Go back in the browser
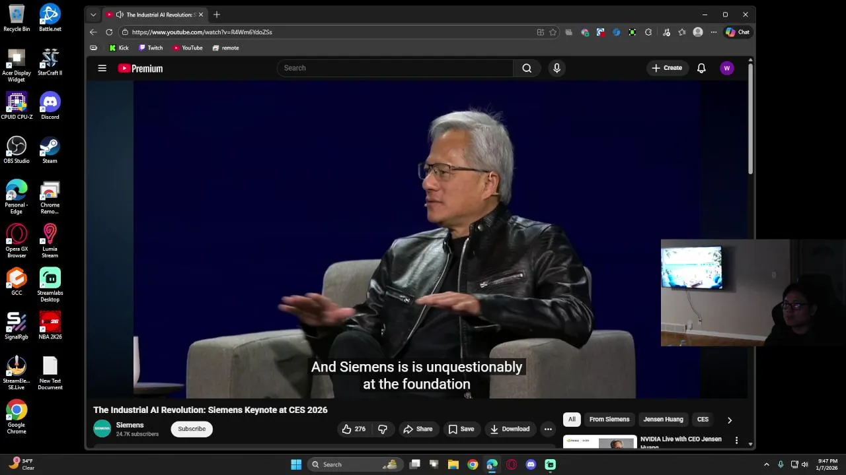Viewport: 846px width, 475px height. pyautogui.click(x=93, y=32)
